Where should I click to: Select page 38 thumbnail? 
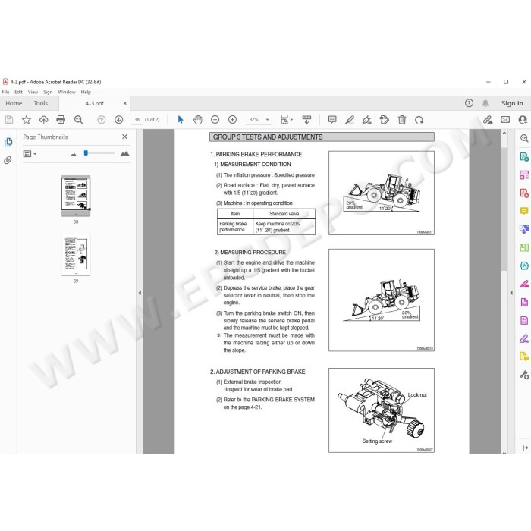76,197
